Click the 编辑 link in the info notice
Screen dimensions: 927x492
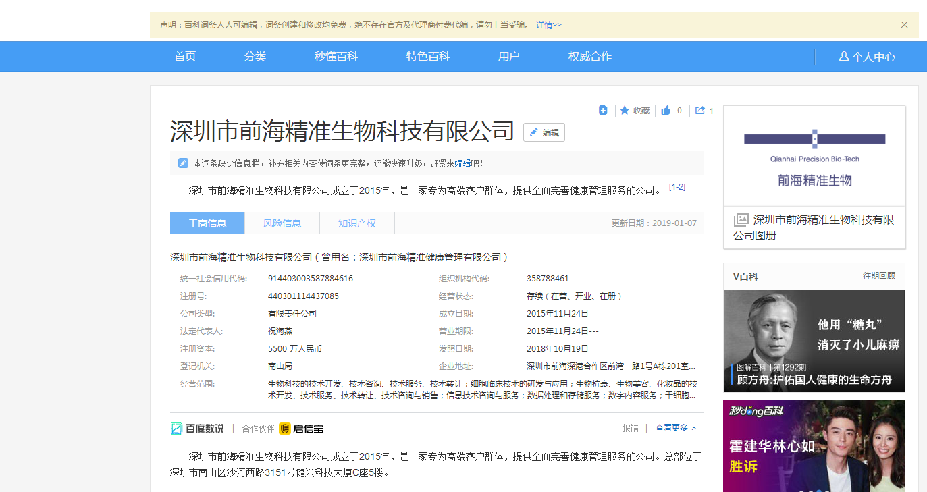click(x=462, y=163)
